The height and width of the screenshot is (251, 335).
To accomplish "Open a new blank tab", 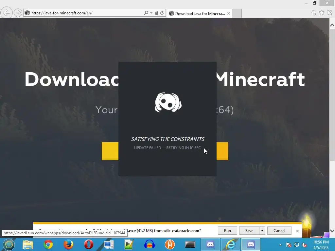I will click(x=237, y=13).
